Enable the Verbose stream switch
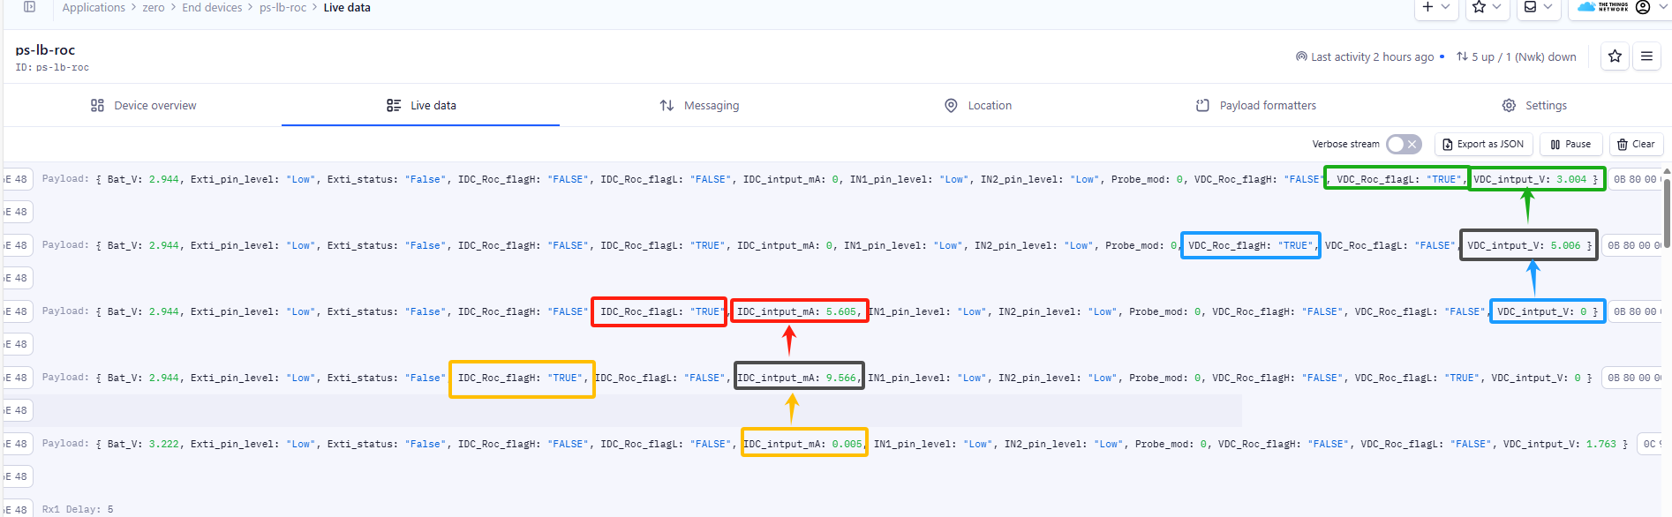1672x517 pixels. coord(1403,144)
